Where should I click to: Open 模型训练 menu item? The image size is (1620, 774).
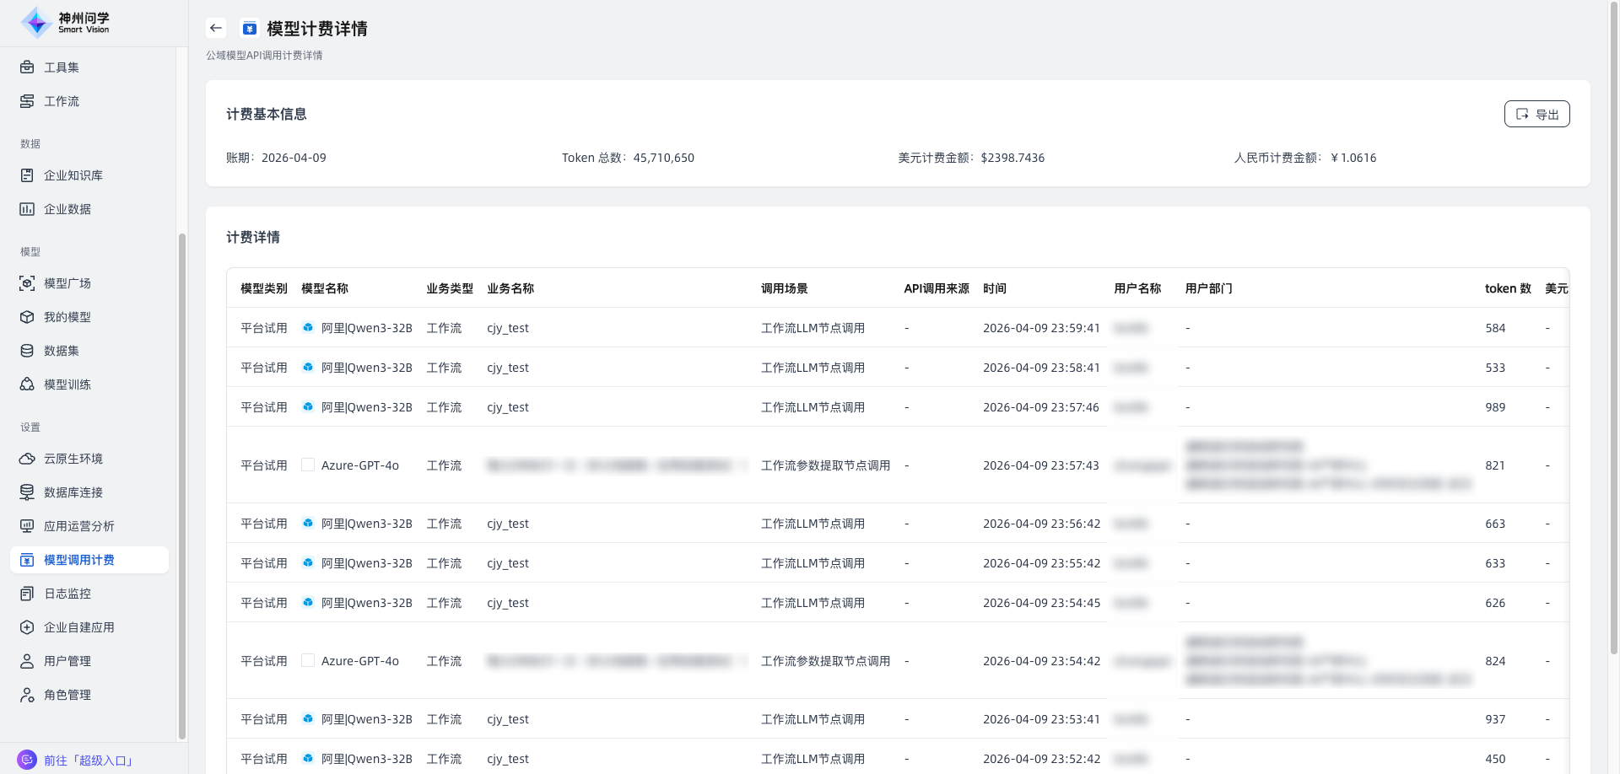click(67, 384)
